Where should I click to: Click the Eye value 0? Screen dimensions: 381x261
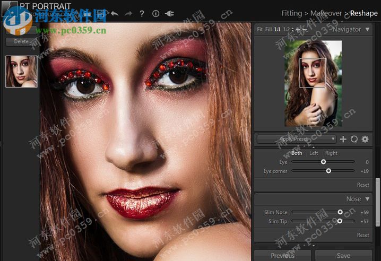click(367, 162)
